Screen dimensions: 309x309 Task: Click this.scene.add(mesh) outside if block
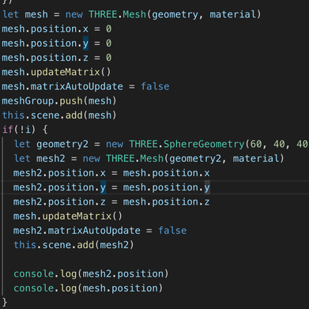[x=59, y=115]
